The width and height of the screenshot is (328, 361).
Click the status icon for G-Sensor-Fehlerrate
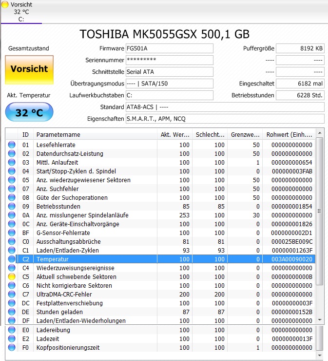tap(12, 233)
